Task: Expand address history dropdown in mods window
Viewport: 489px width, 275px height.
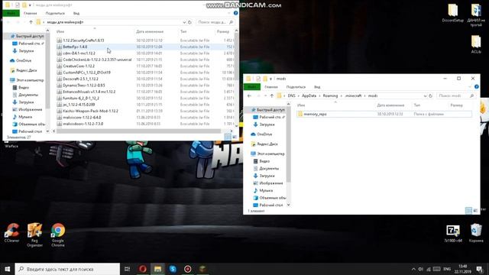Action: point(425,95)
